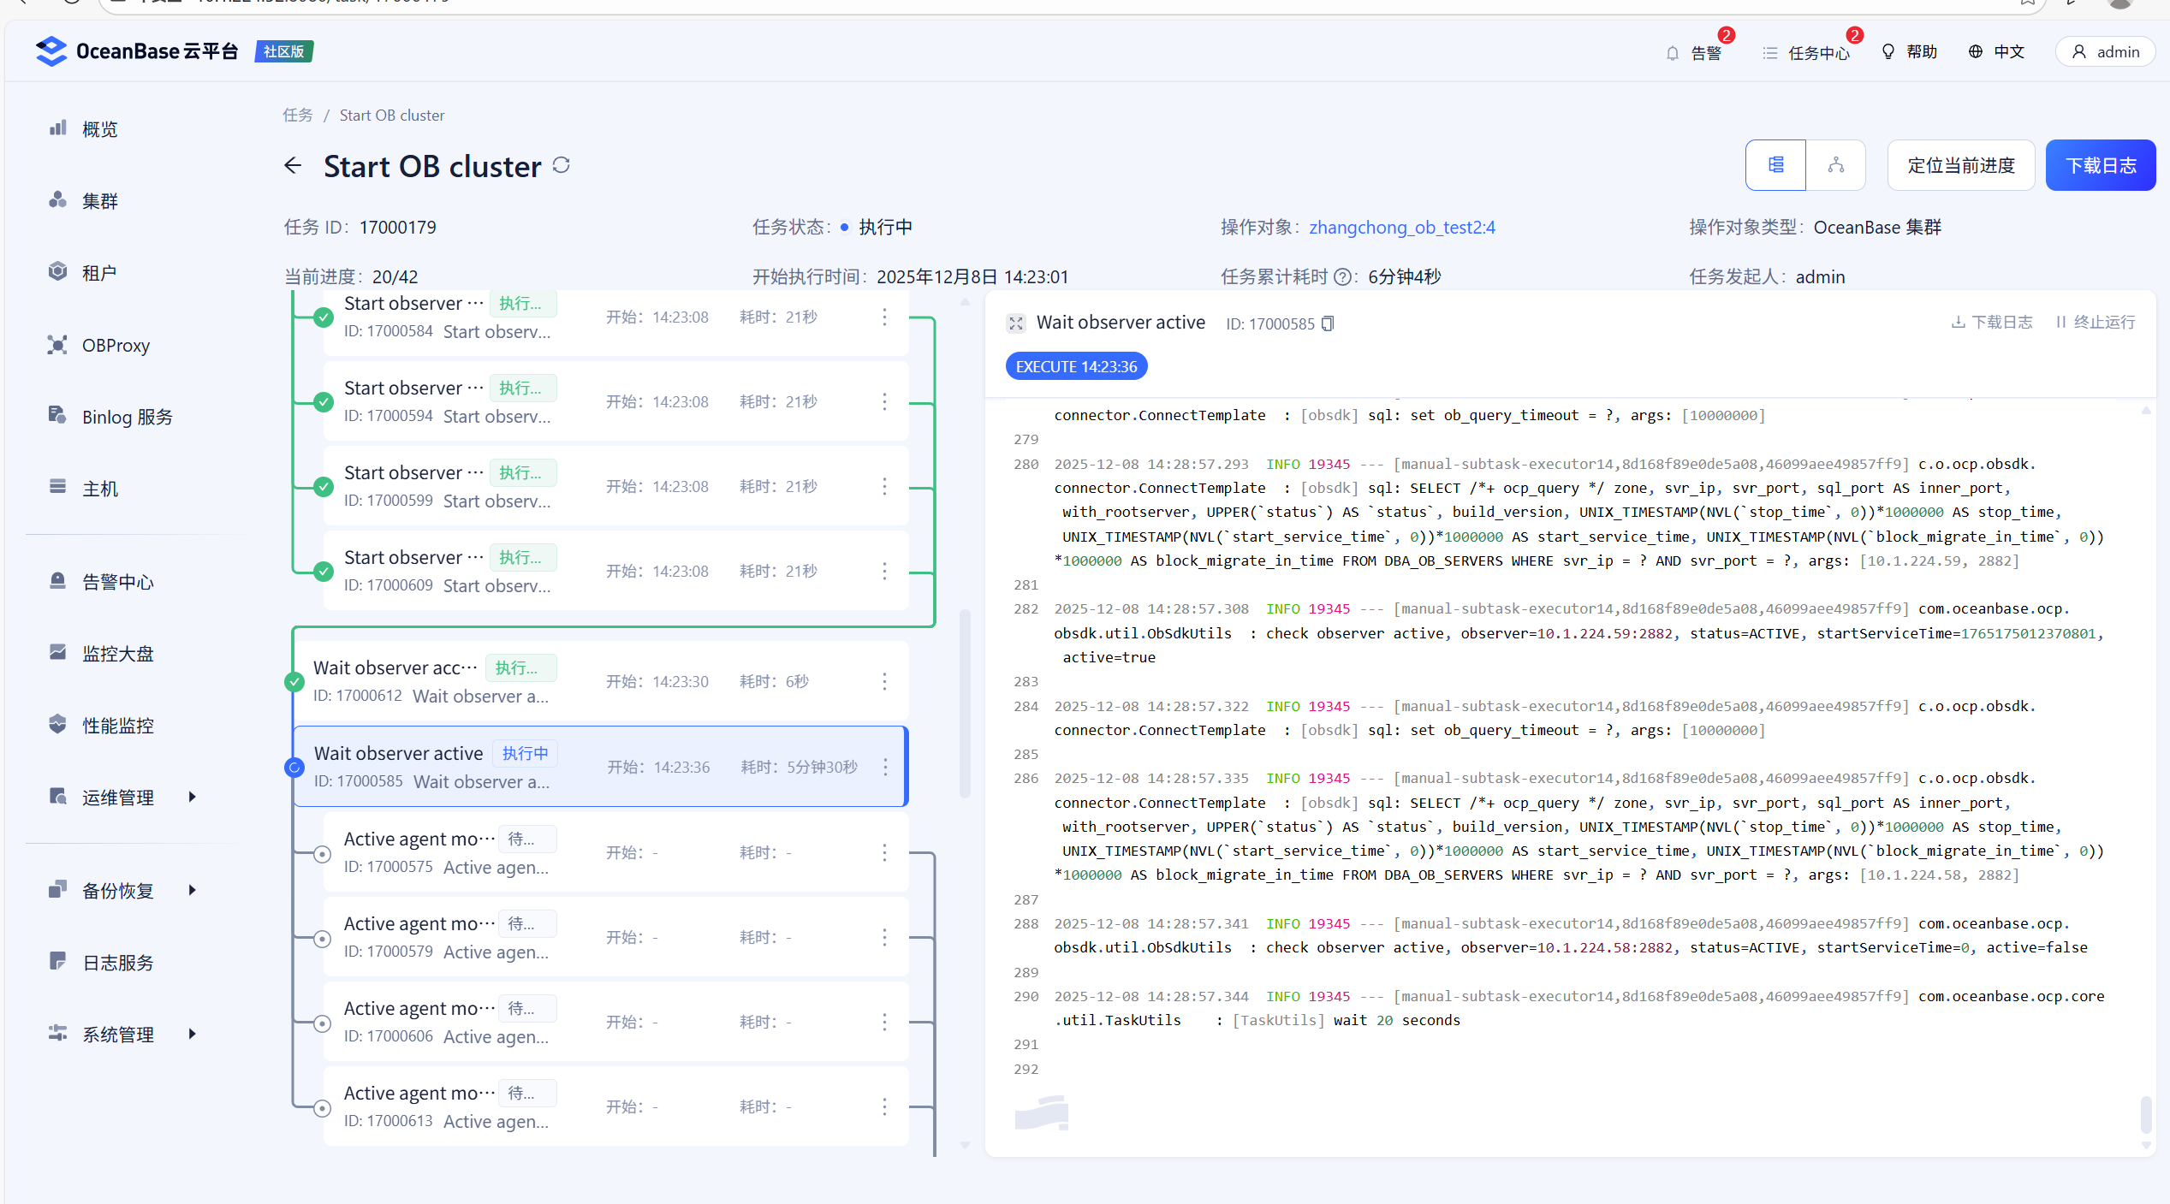The image size is (2170, 1204).
Task: Click the refresh icon beside Start OB cluster
Action: [561, 165]
